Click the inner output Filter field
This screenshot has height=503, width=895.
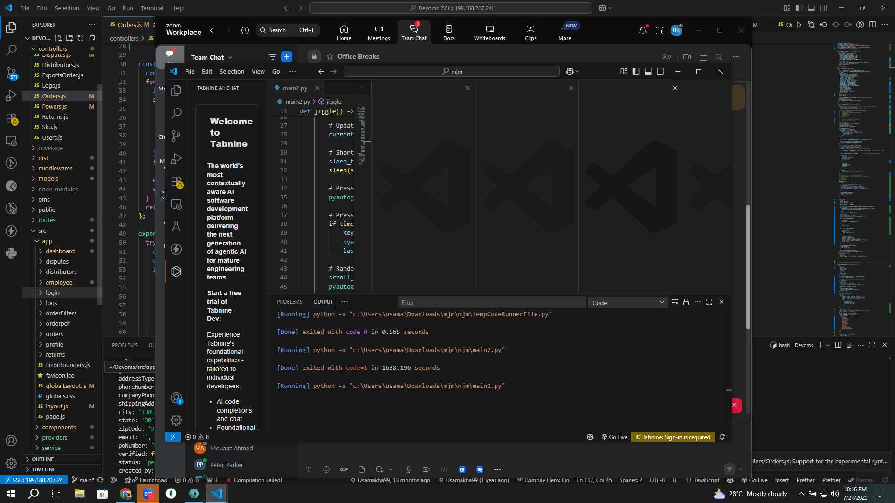[492, 303]
